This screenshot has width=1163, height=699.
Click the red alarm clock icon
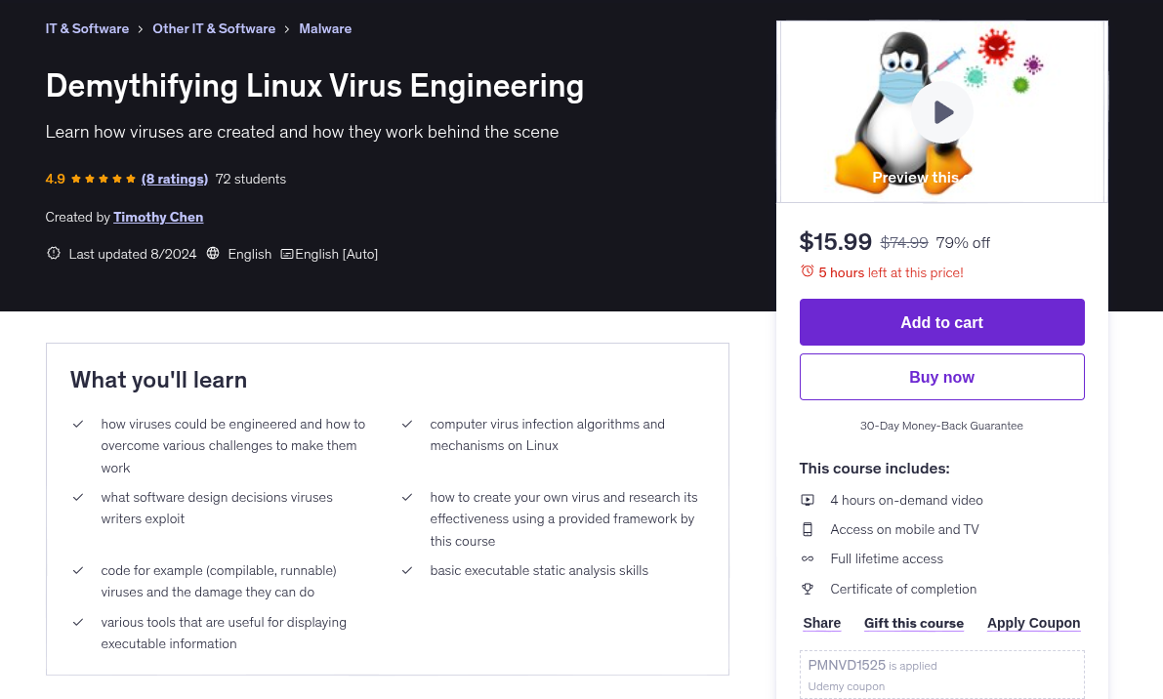(x=807, y=271)
